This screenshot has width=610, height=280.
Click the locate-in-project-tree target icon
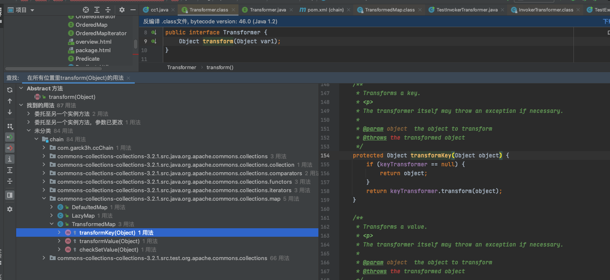coord(86,10)
